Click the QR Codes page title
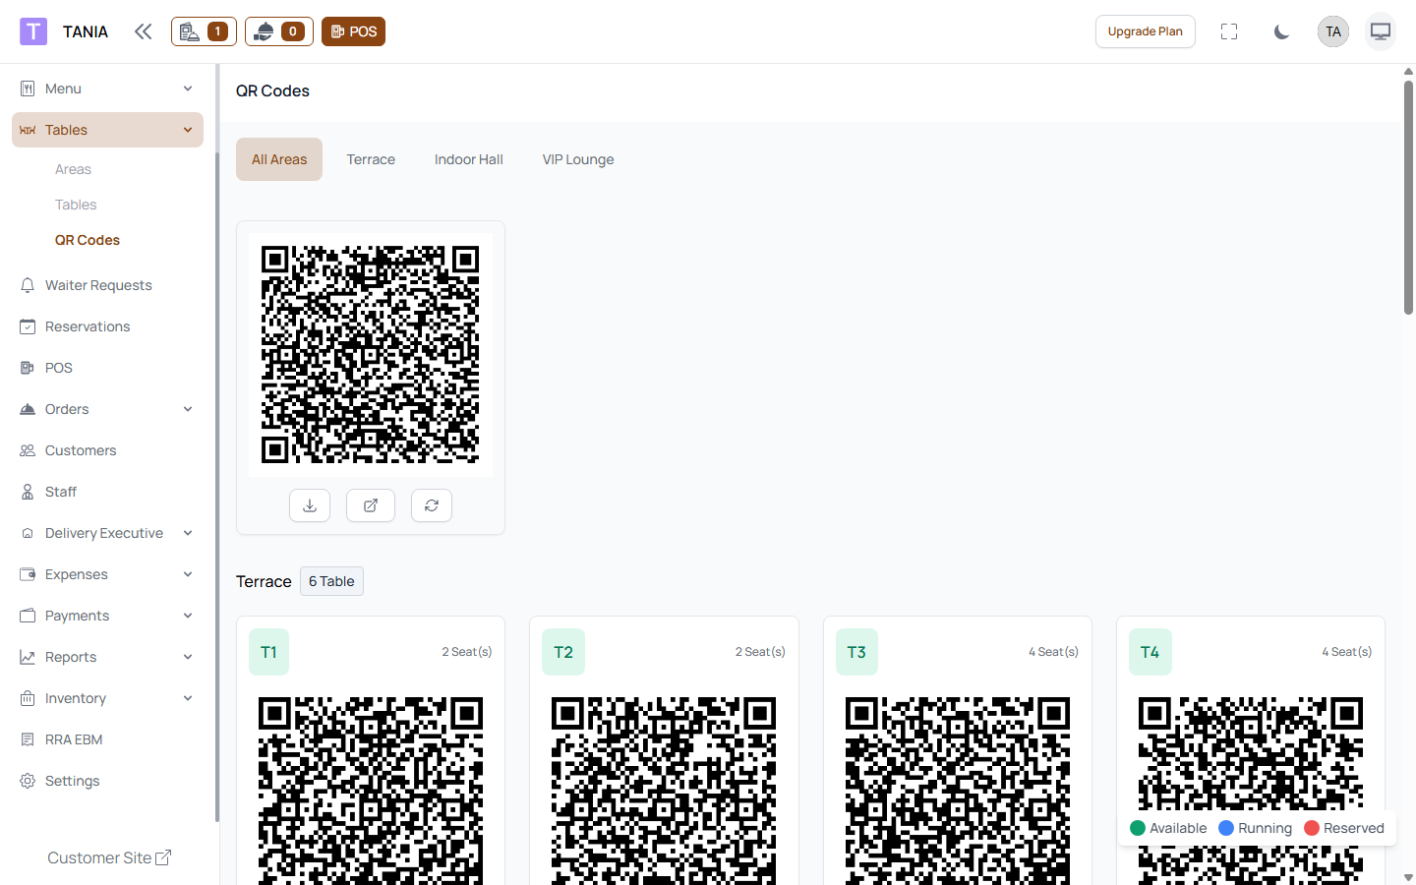 [x=272, y=90]
